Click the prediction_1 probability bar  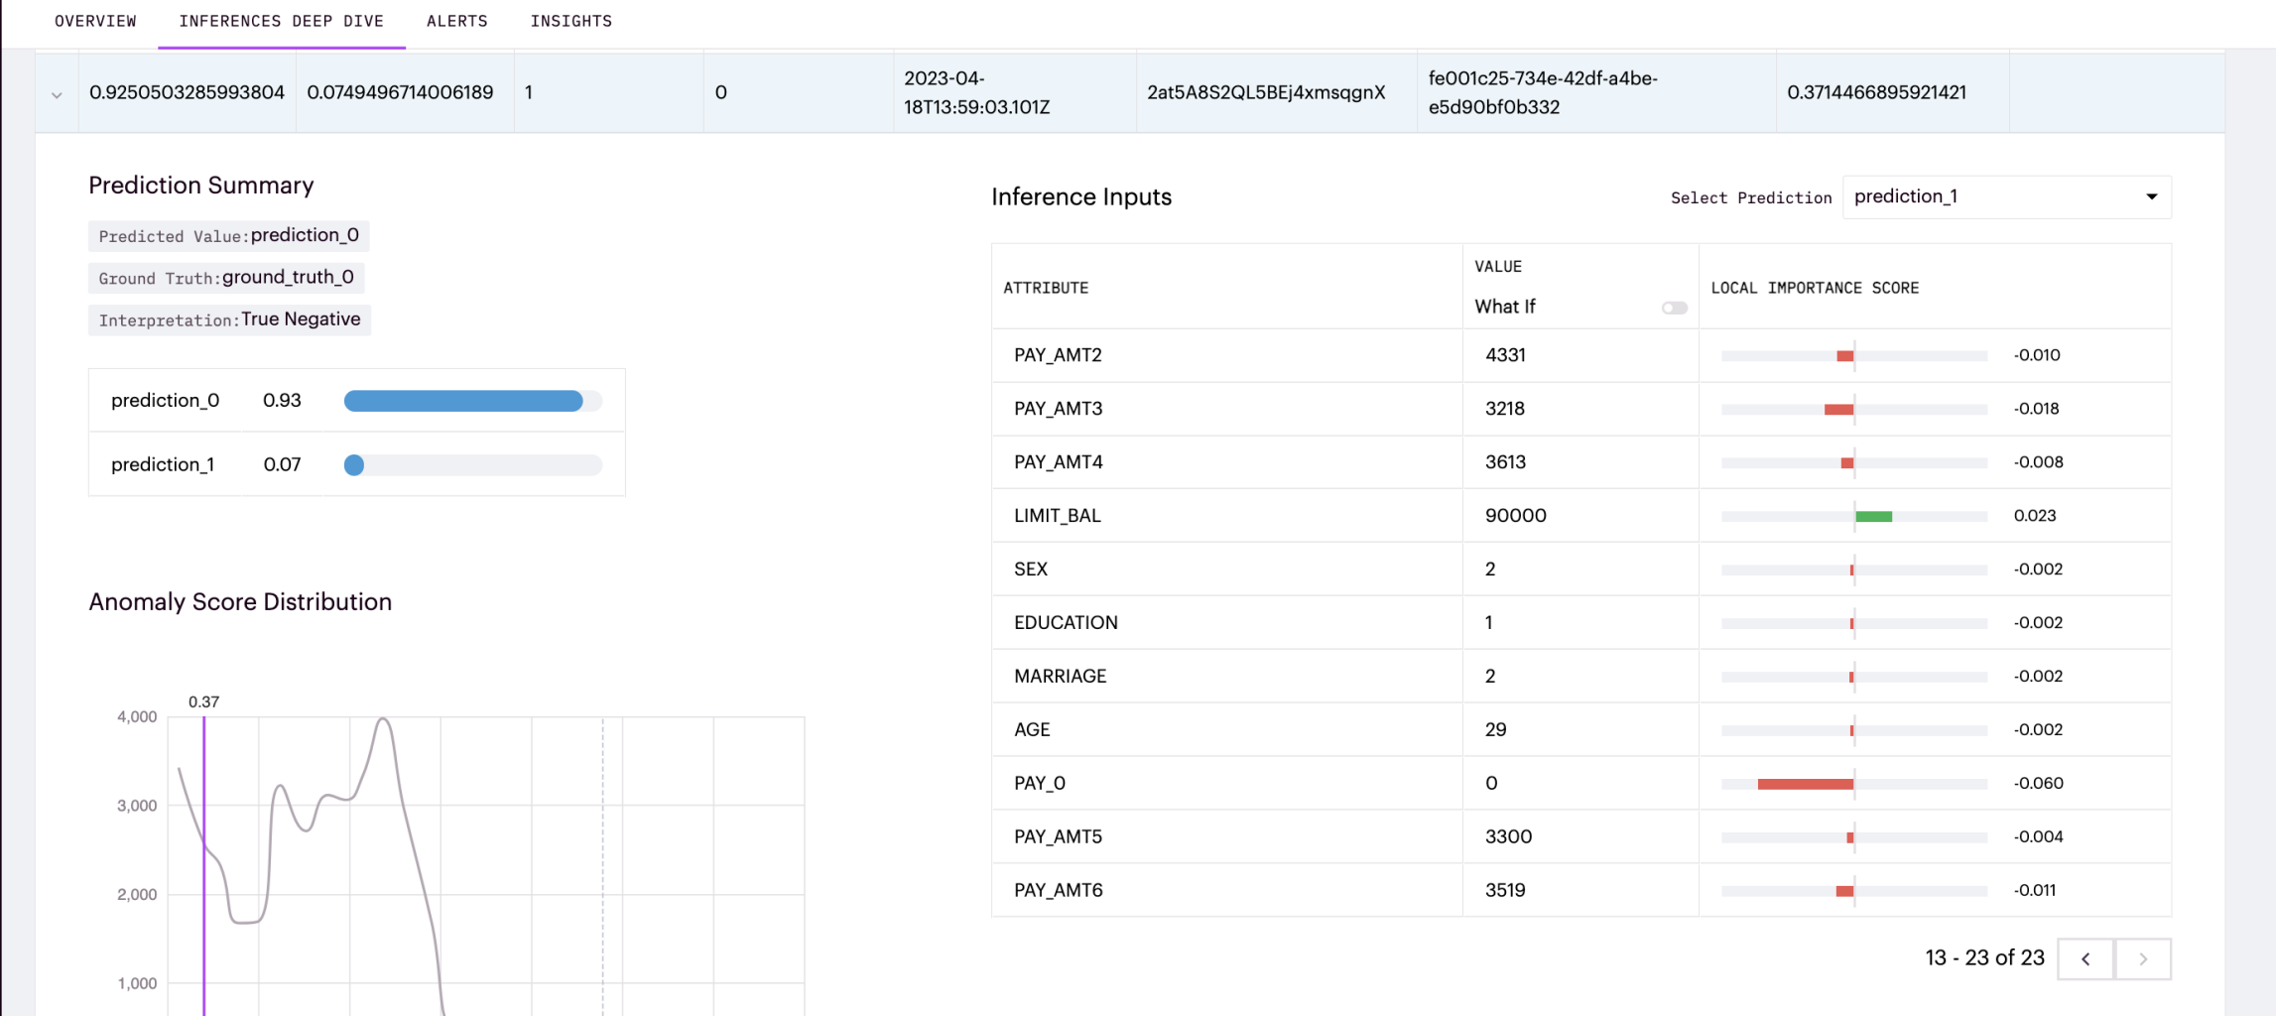coord(473,464)
